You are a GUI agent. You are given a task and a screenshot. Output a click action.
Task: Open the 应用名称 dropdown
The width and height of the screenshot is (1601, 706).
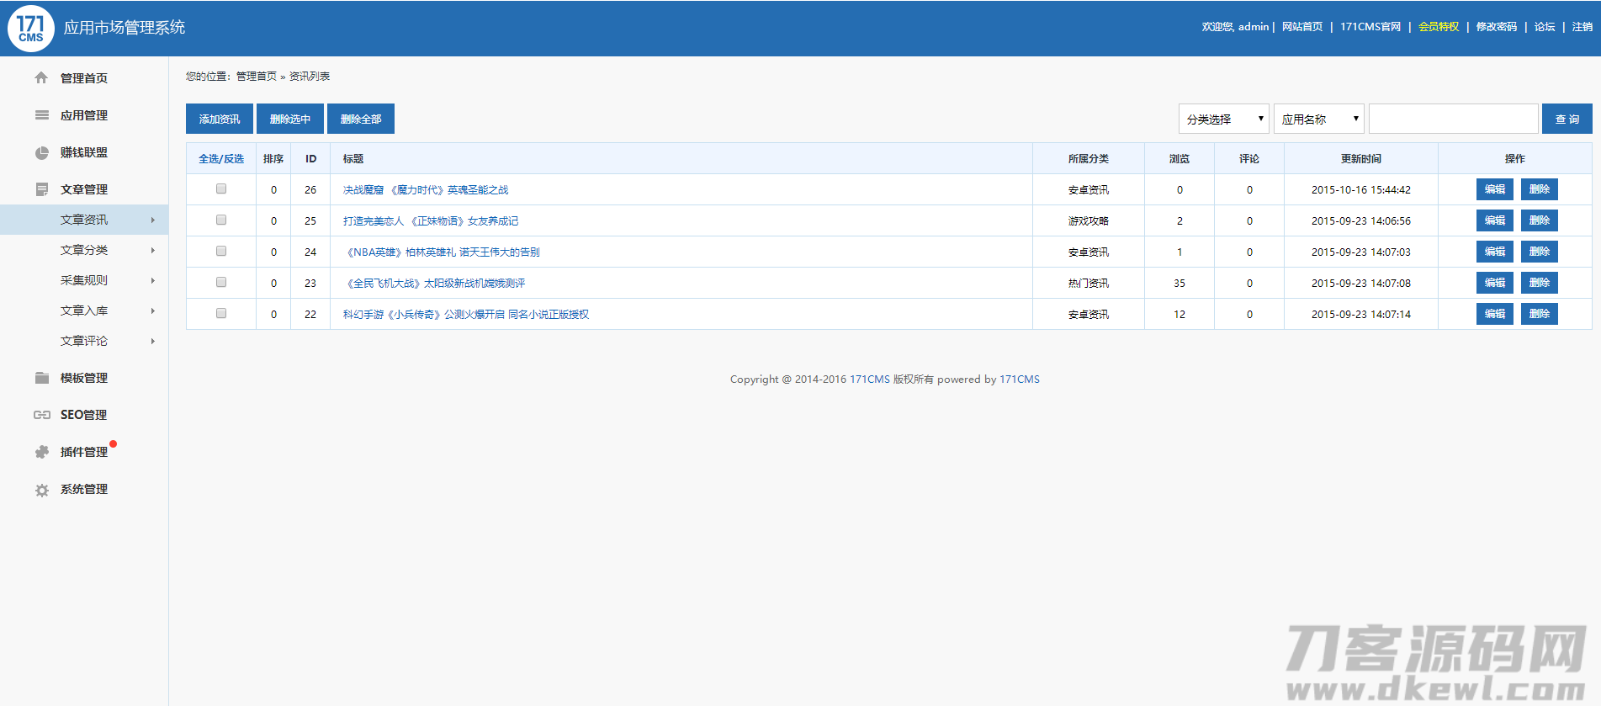coord(1318,119)
